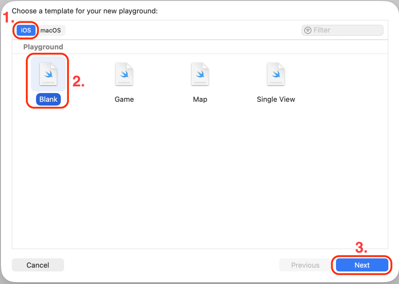
Task: Click the Playground section header
Action: click(x=43, y=47)
